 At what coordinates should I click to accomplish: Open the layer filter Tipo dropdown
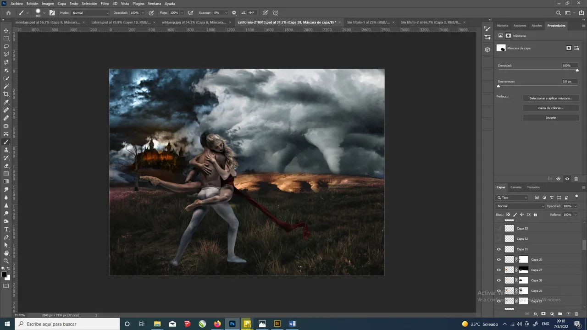(x=512, y=198)
